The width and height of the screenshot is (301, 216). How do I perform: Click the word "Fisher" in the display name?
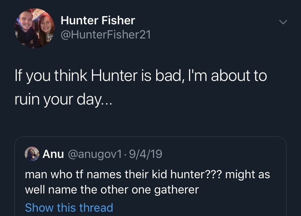(117, 21)
